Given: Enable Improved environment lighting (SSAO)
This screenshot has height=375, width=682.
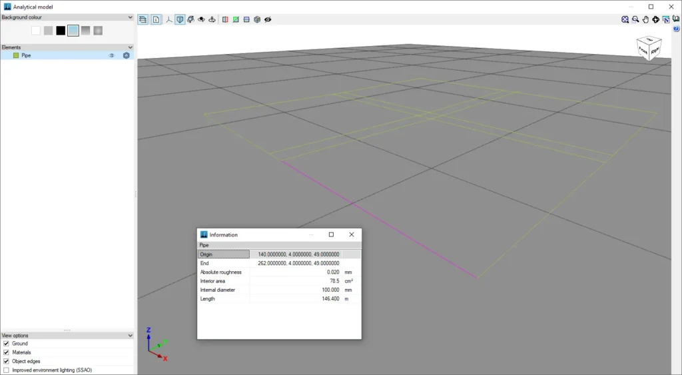Looking at the screenshot, I should tap(6, 370).
